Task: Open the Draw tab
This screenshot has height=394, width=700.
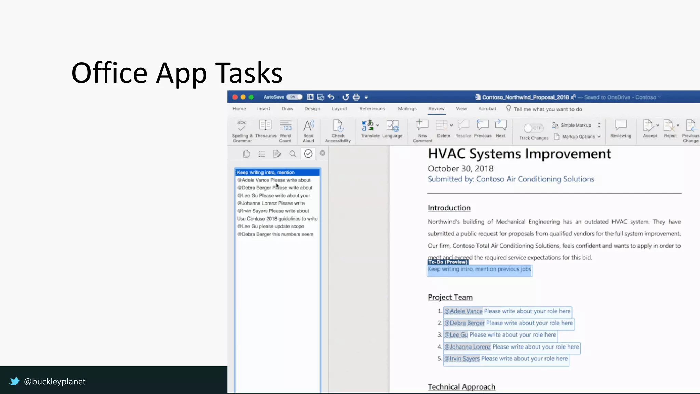Action: coord(287,109)
